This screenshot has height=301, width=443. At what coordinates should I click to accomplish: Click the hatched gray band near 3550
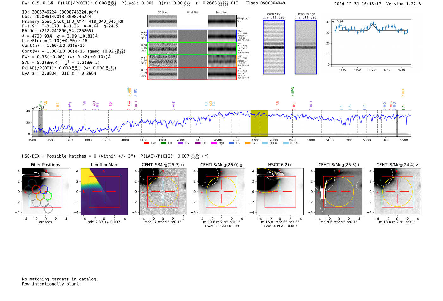(x=41, y=123)
